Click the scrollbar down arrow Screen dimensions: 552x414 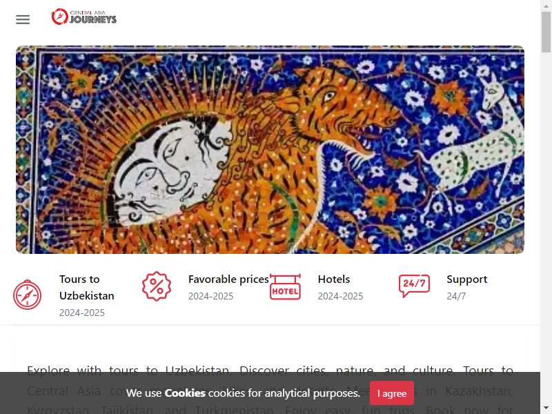(x=546, y=408)
